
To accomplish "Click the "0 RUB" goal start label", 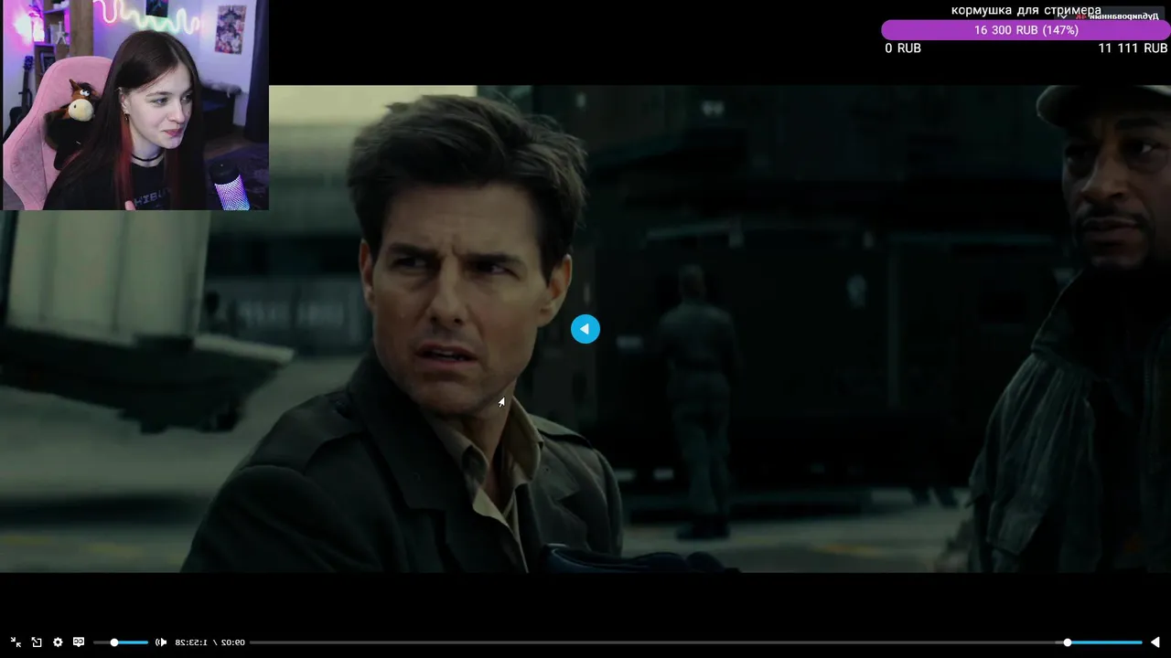I will (903, 48).
